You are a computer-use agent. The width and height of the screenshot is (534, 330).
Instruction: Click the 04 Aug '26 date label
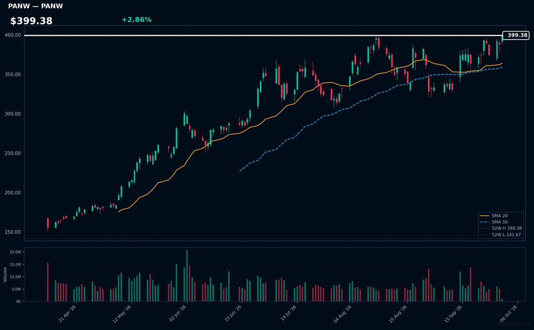click(x=344, y=314)
